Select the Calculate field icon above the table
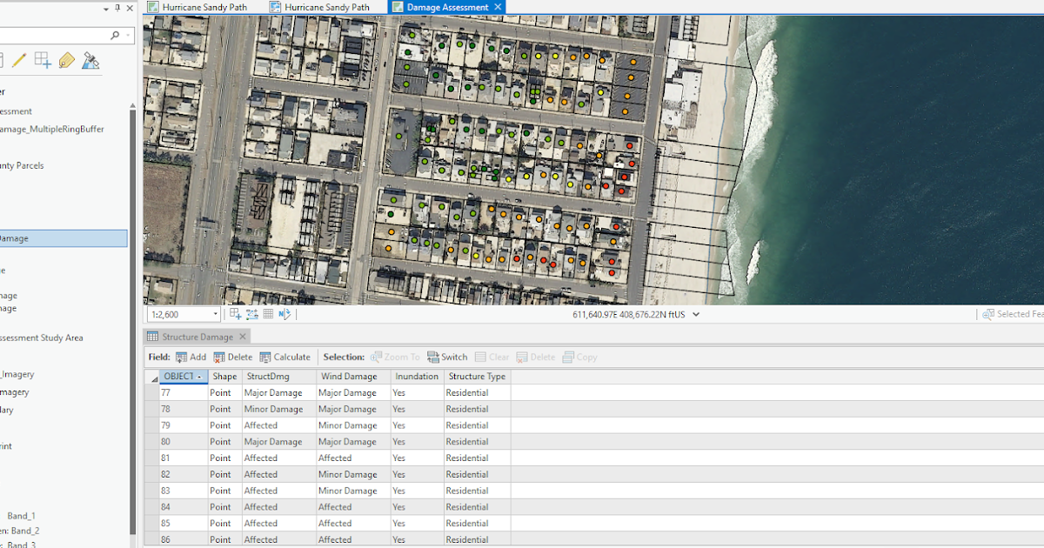The width and height of the screenshot is (1044, 548). pyautogui.click(x=285, y=357)
